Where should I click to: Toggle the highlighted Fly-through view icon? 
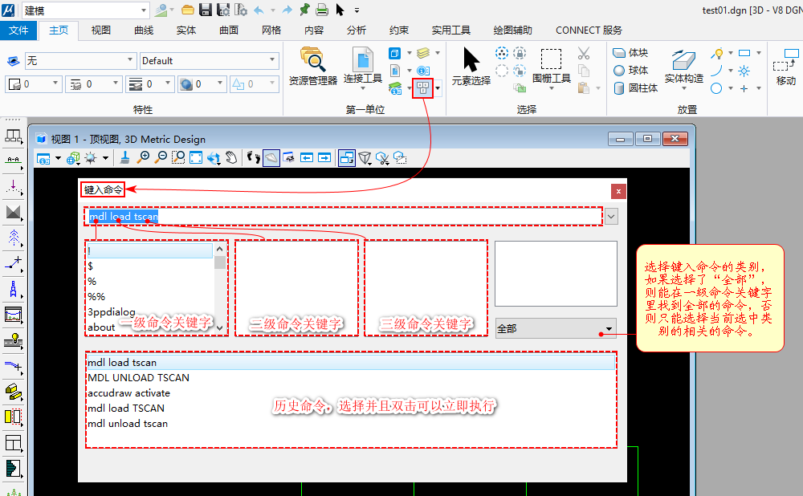click(271, 157)
